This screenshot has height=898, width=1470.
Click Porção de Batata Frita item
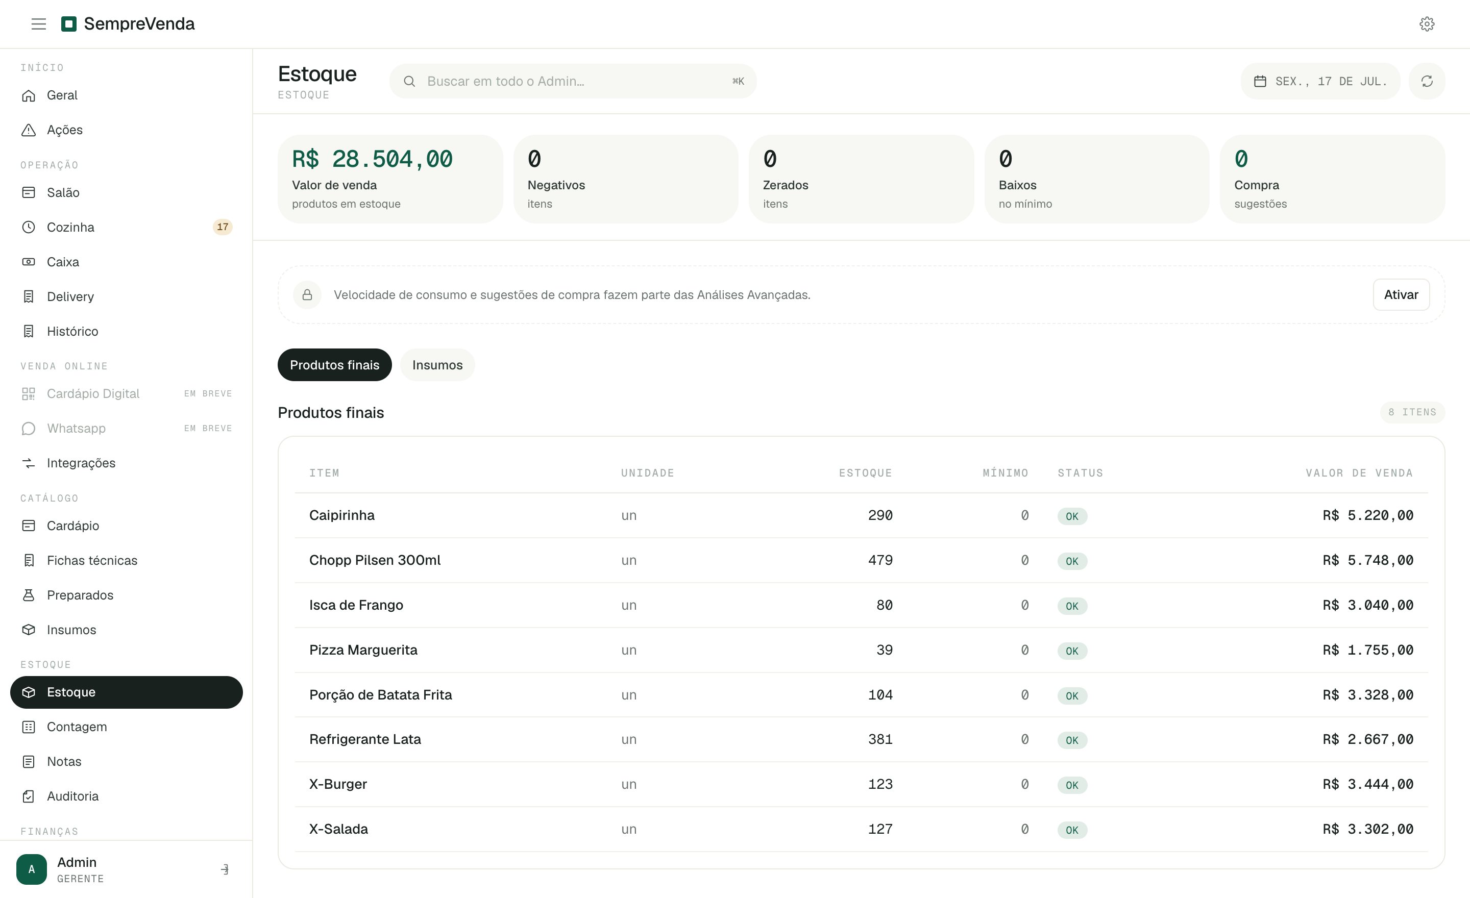381,694
